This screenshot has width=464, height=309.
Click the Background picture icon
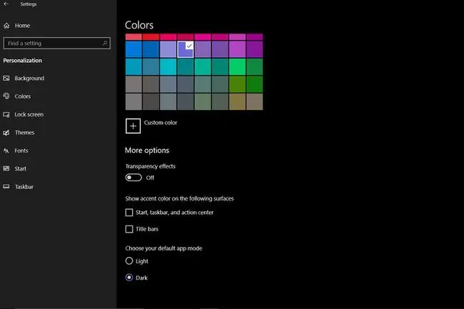(6, 78)
